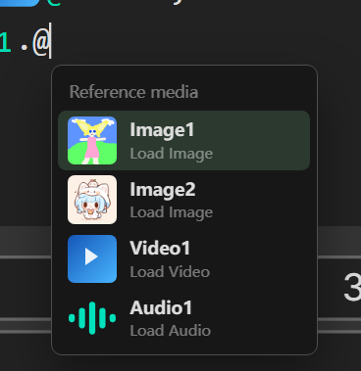Click the 'Load Video' subtitle text
Image resolution: width=361 pixels, height=371 pixels.
click(170, 272)
